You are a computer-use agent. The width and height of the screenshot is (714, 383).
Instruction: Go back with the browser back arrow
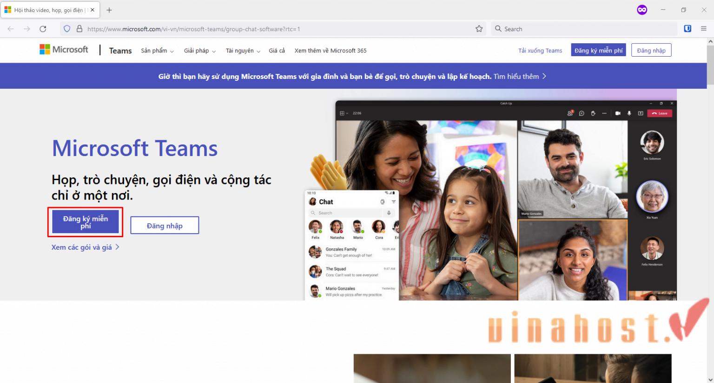pyautogui.click(x=11, y=29)
